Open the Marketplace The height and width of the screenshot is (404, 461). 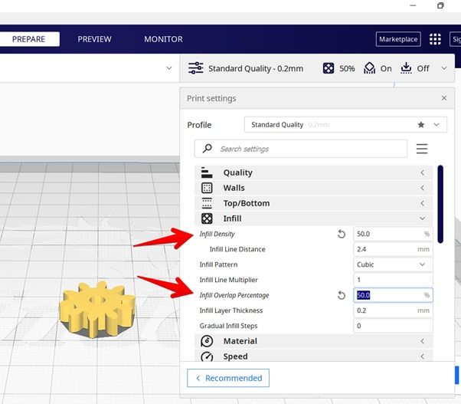point(398,39)
